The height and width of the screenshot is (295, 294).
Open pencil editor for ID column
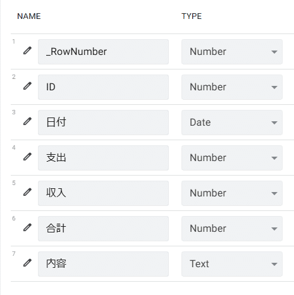[x=27, y=86]
